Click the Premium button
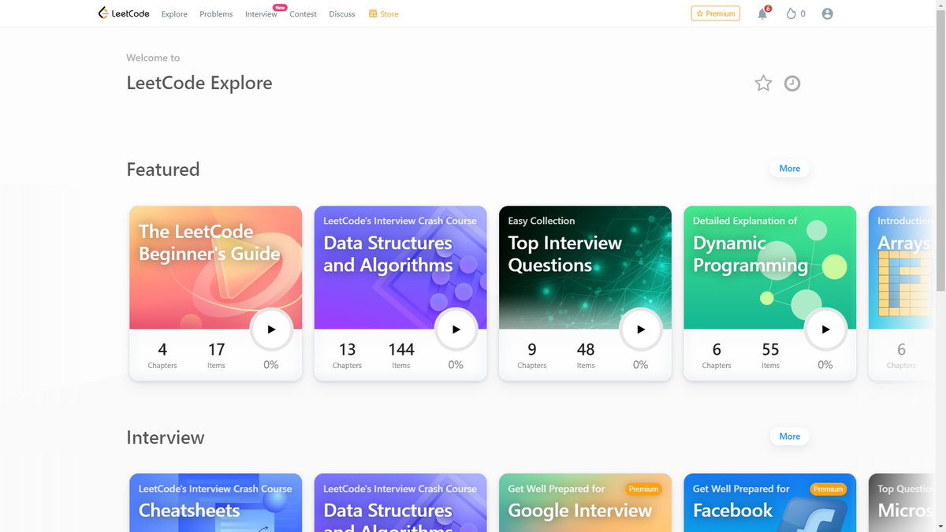Screen dimensions: 946x532 pos(716,13)
